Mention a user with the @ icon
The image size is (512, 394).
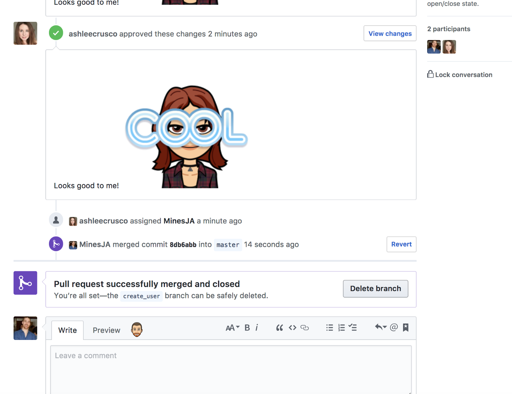394,328
